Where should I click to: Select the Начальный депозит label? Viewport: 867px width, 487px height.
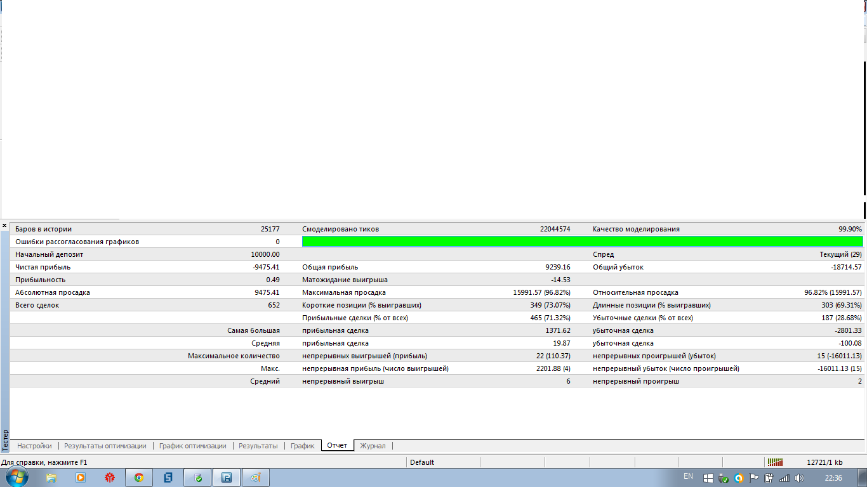[x=50, y=254]
